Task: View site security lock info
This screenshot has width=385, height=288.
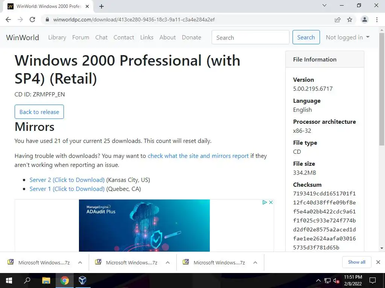Action: tap(47, 19)
